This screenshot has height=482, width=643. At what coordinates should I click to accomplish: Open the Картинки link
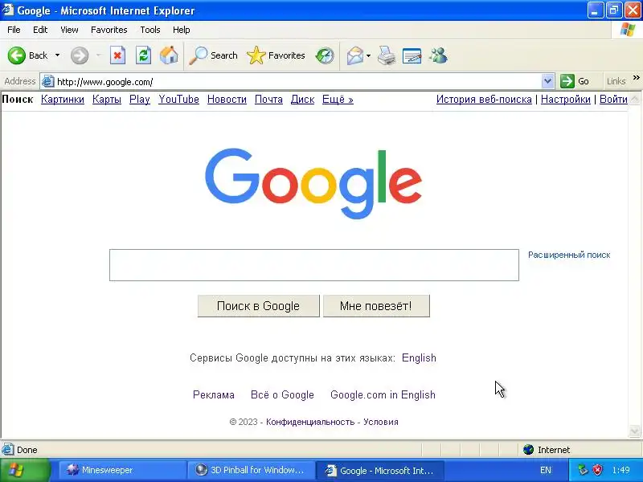pos(63,99)
